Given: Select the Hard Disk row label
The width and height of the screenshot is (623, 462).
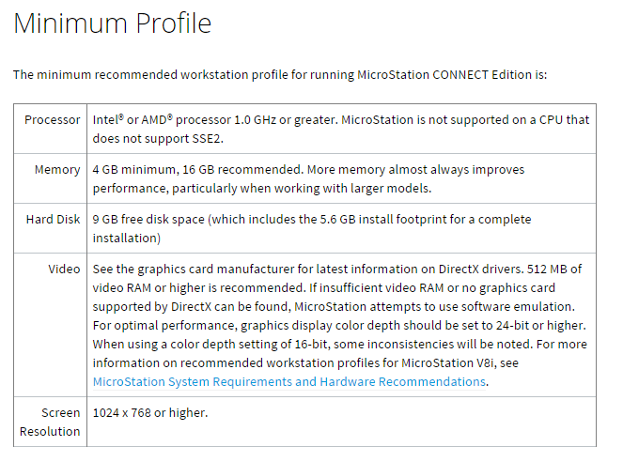Looking at the screenshot, I should point(53,220).
